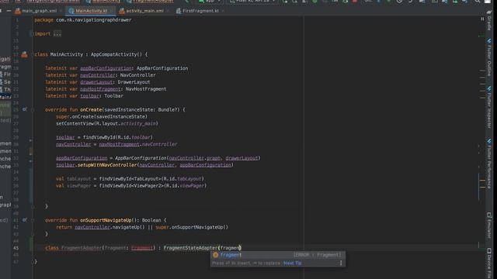The image size is (497, 279).
Task: Click the viewPager val declaration
Action: pyautogui.click(x=78, y=186)
